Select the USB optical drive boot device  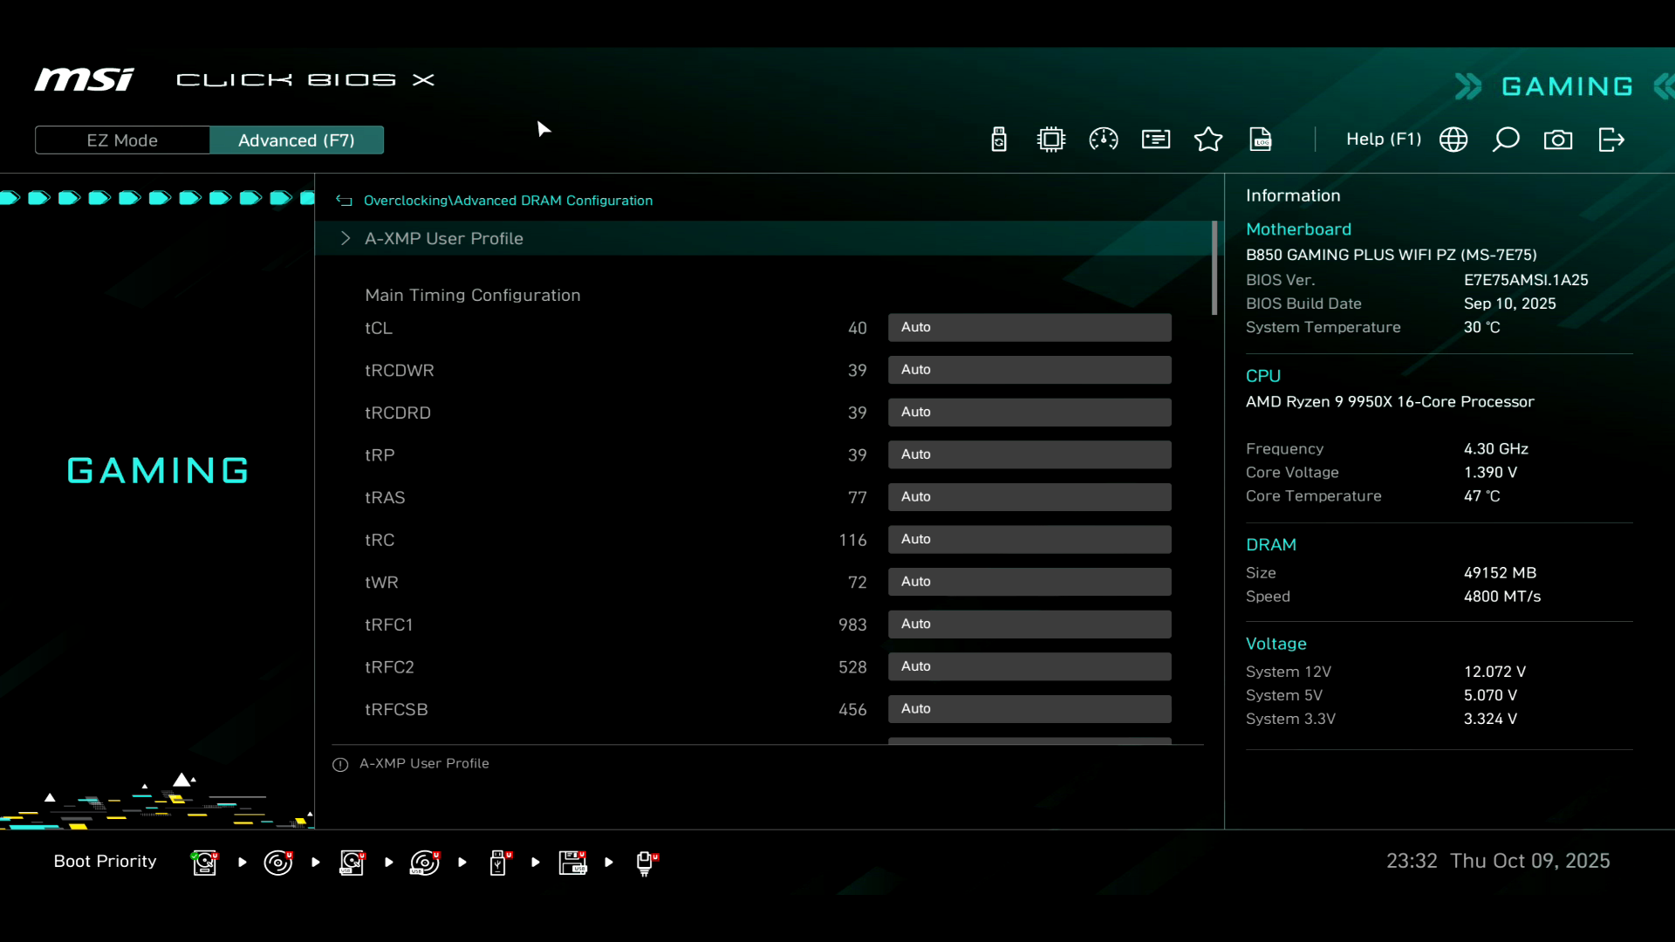(x=425, y=863)
